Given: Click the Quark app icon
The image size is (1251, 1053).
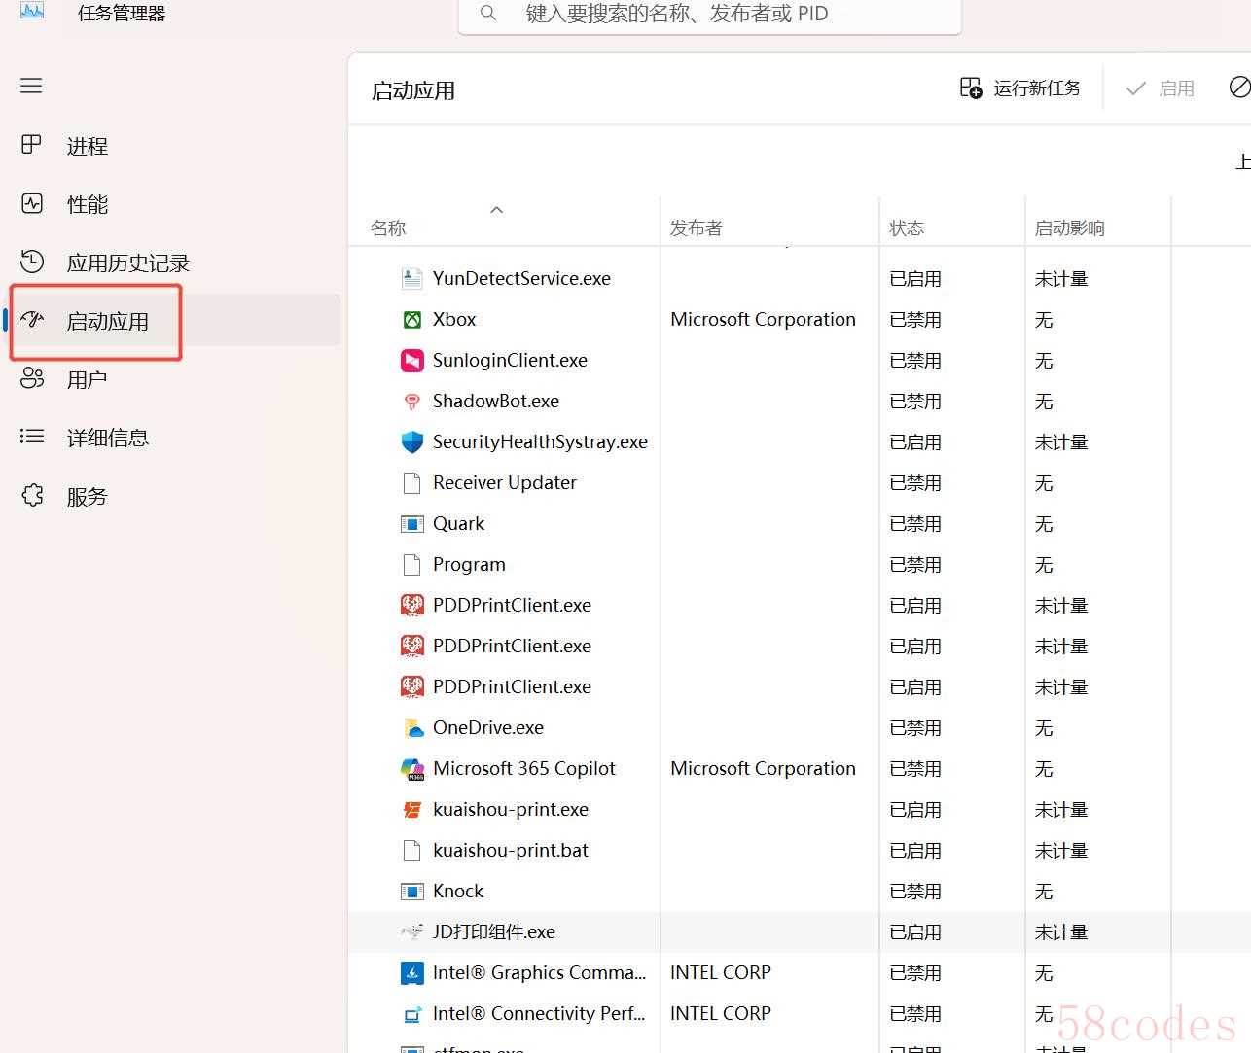Looking at the screenshot, I should pyautogui.click(x=412, y=523).
